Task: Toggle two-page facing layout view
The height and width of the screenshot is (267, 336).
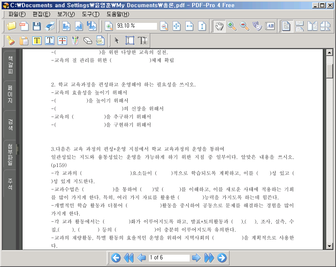Action: [312, 26]
